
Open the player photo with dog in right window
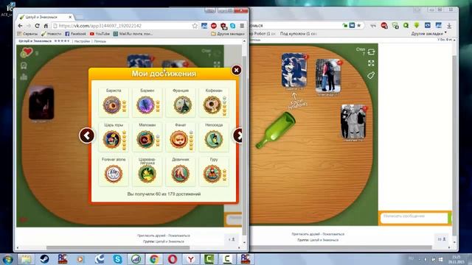294,71
